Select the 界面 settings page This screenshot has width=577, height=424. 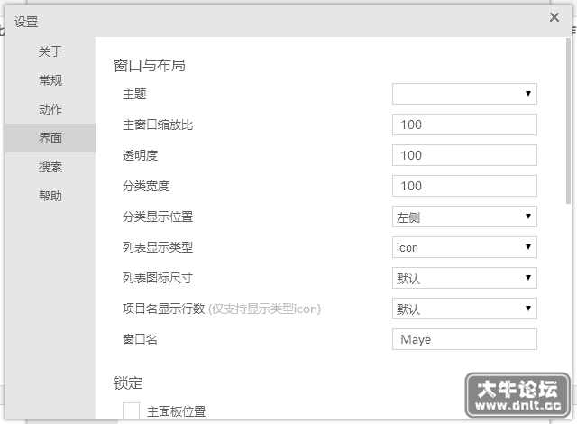pos(50,138)
